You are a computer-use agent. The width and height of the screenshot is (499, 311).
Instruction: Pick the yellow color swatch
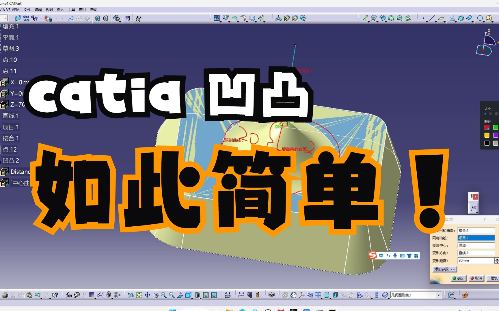[x=487, y=135]
